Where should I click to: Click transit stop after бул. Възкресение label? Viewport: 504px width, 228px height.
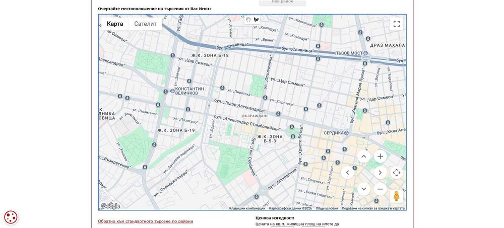[145, 167]
